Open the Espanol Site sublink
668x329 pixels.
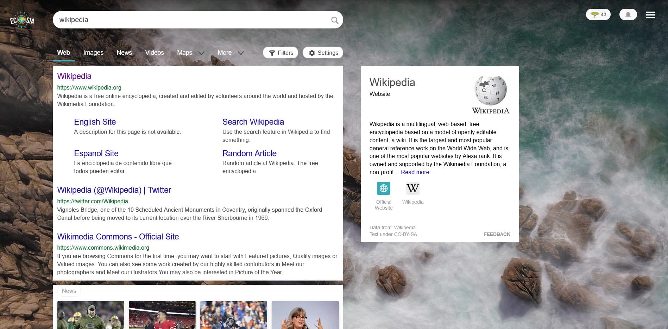[x=96, y=153]
